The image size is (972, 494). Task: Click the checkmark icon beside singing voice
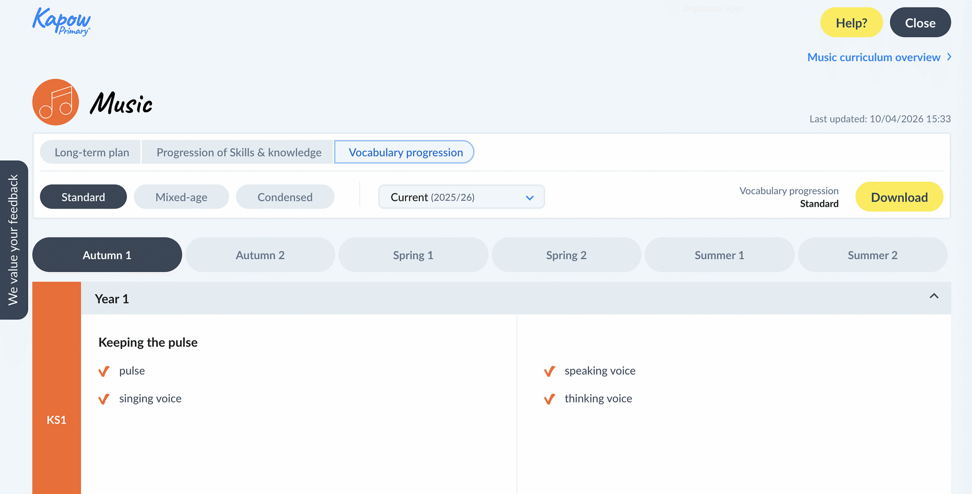click(x=104, y=399)
